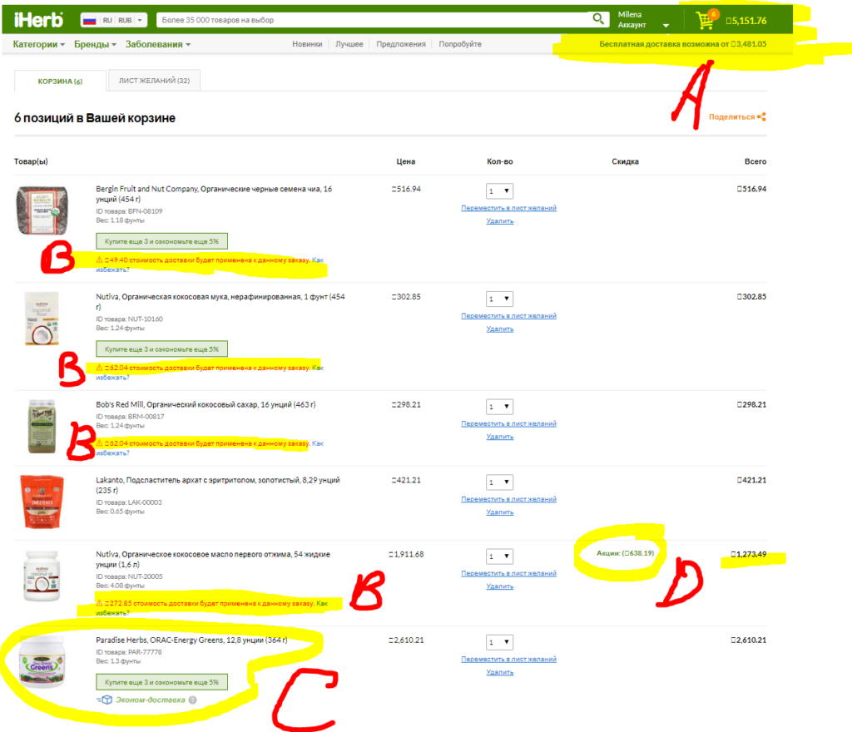
Task: Open quantity dropdown for Nutiva coconut flour
Action: (x=499, y=299)
